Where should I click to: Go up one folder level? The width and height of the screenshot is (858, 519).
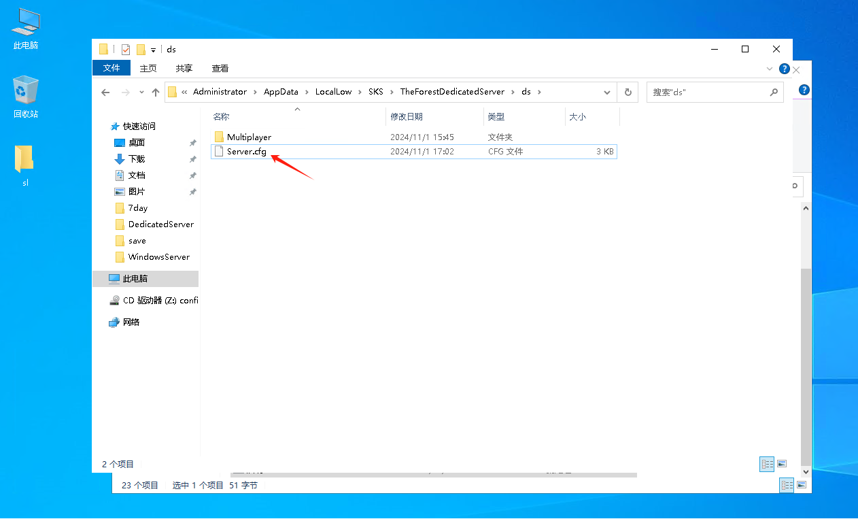156,92
